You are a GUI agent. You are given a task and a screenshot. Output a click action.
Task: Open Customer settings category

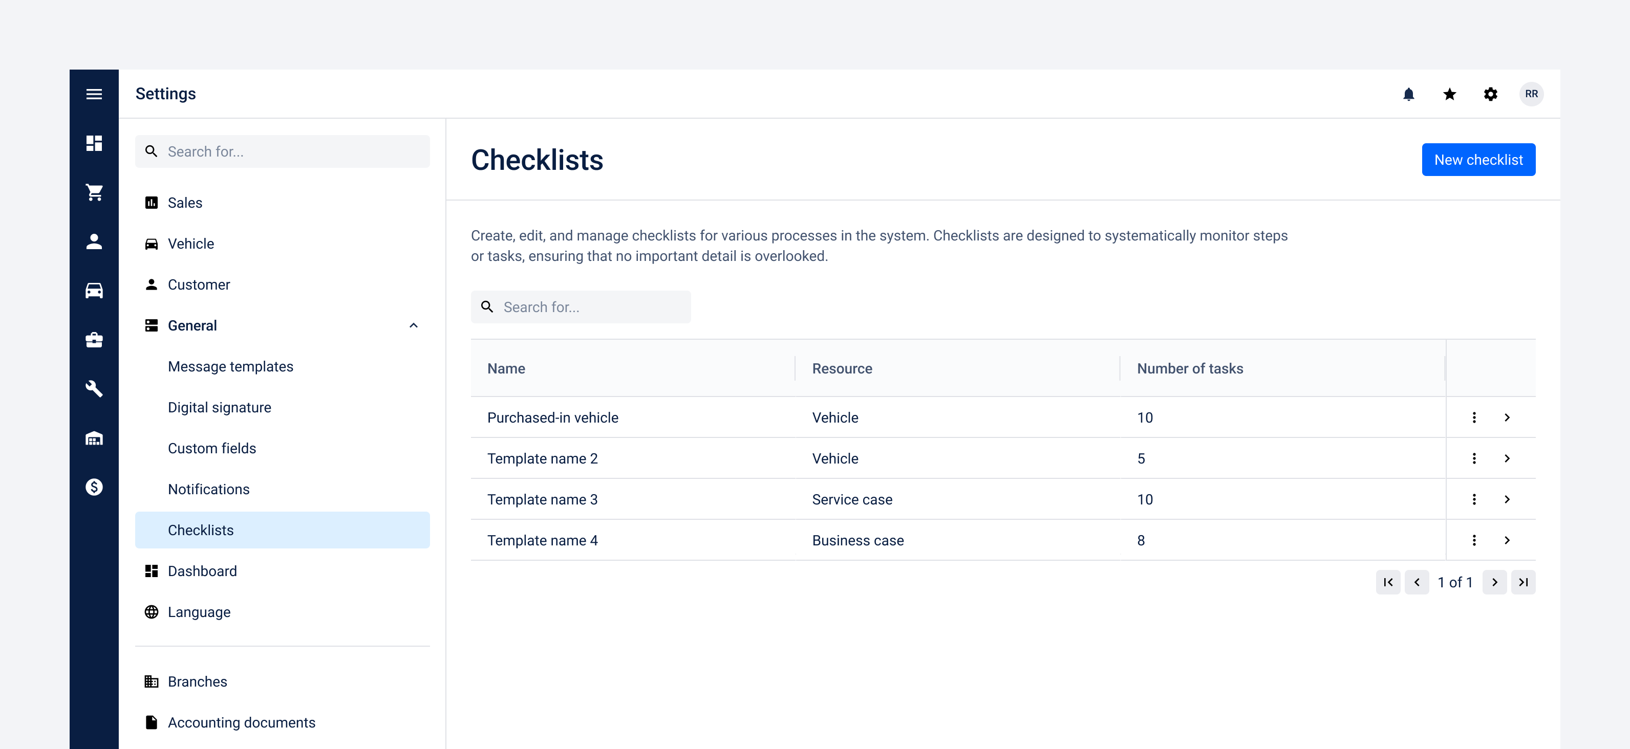pos(282,284)
